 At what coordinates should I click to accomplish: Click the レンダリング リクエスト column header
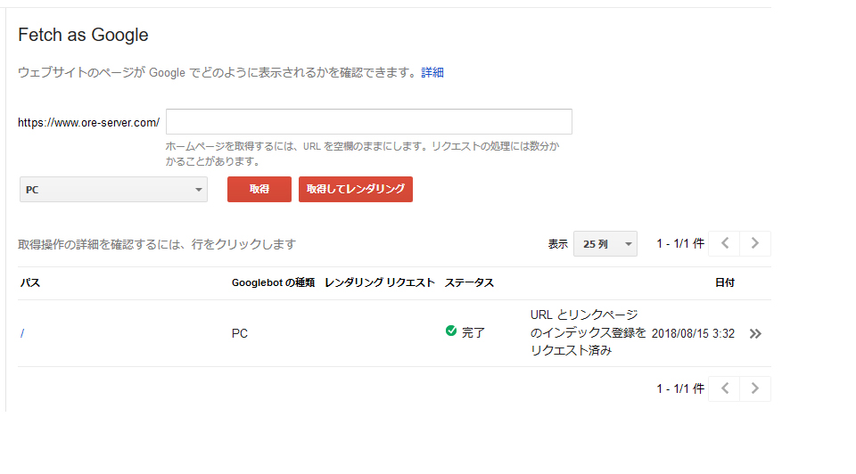[380, 282]
